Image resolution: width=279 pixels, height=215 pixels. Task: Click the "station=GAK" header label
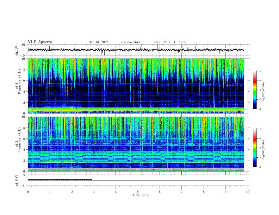click(x=131, y=42)
